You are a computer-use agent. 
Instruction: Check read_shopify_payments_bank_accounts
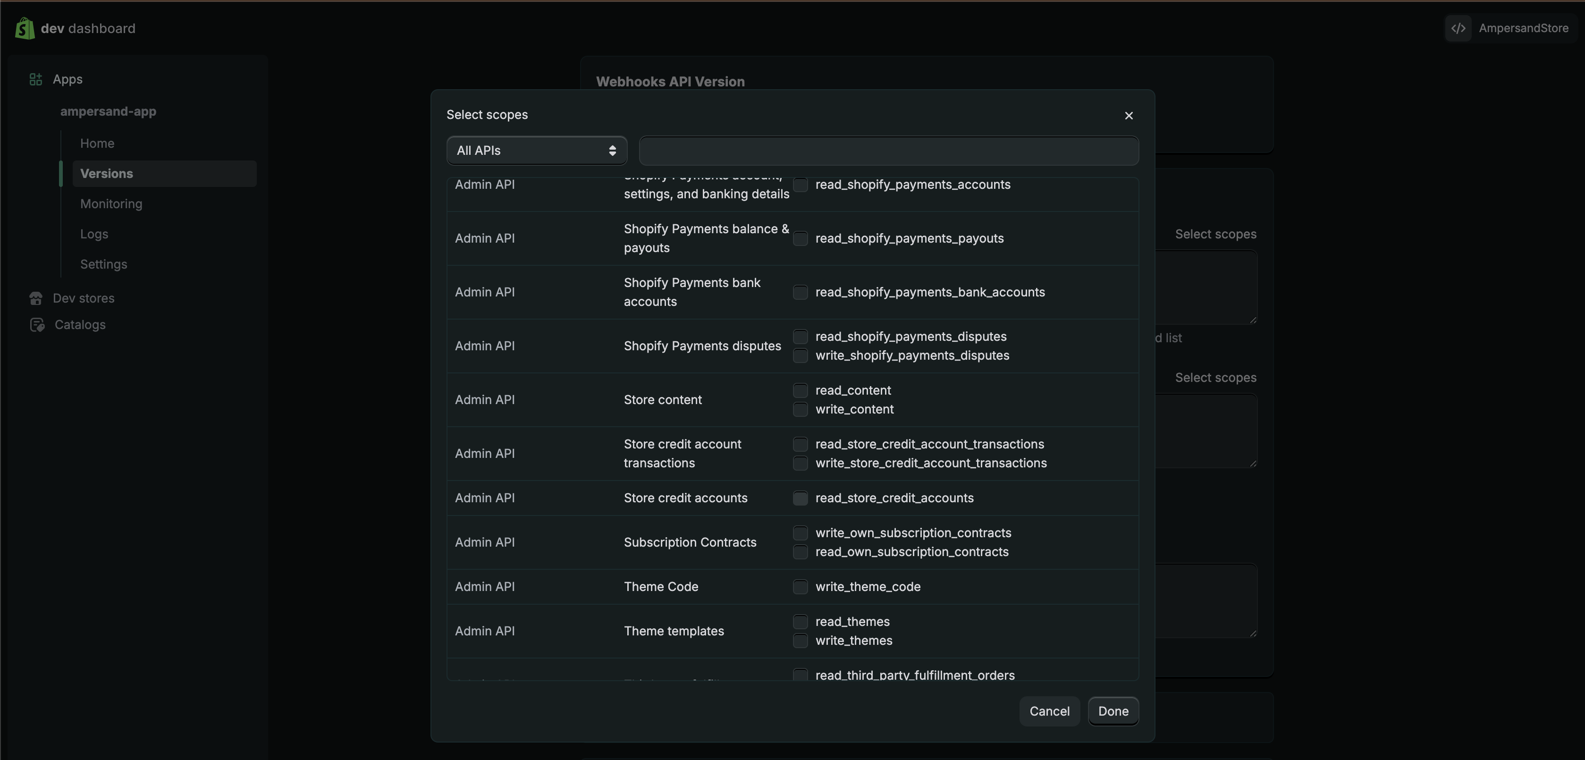[x=801, y=292]
